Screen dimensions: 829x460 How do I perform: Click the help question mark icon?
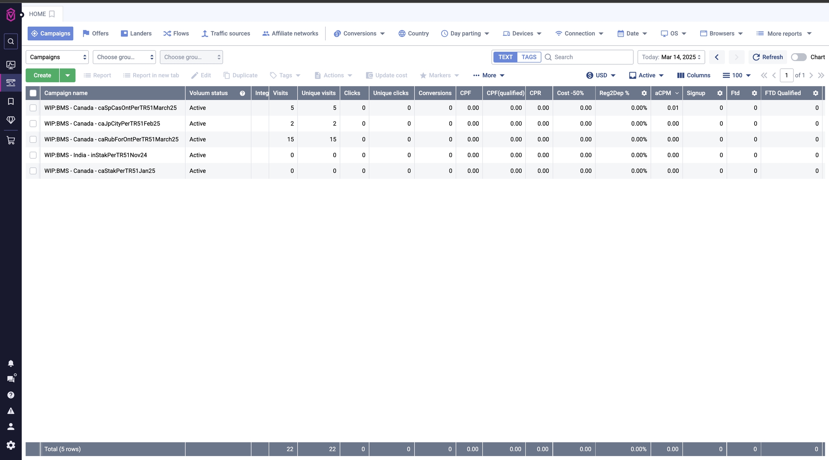click(x=11, y=395)
